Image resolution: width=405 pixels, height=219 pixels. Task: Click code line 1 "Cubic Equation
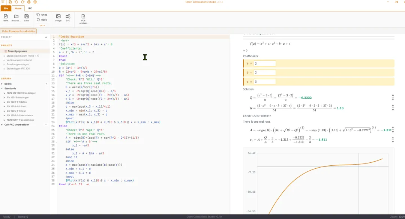pyautogui.click(x=71, y=37)
